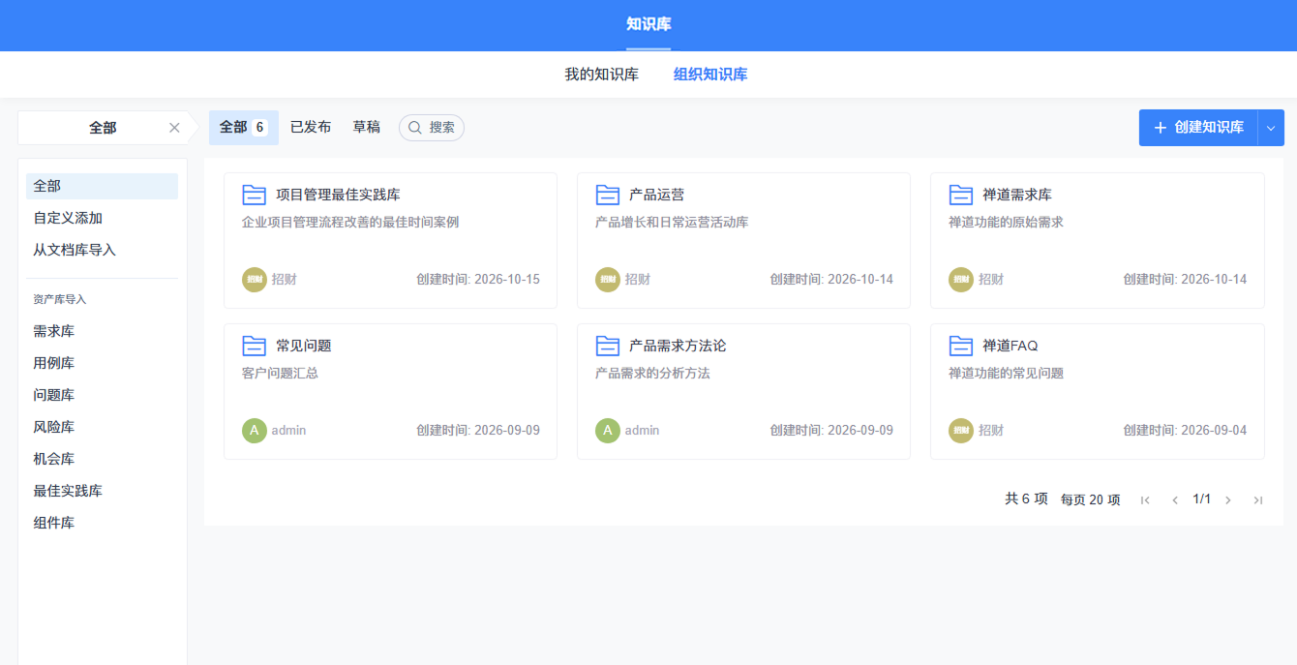The image size is (1297, 665).
Task: Switch to 我的知识库 tab
Action: [602, 75]
